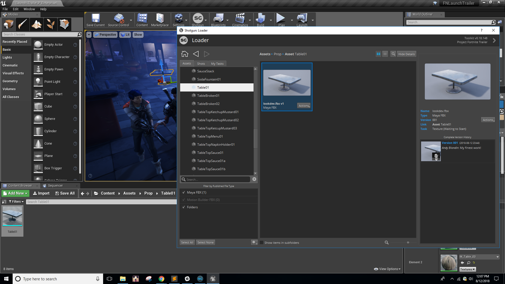
Task: Switch the Loader to list view
Action: click(x=385, y=54)
